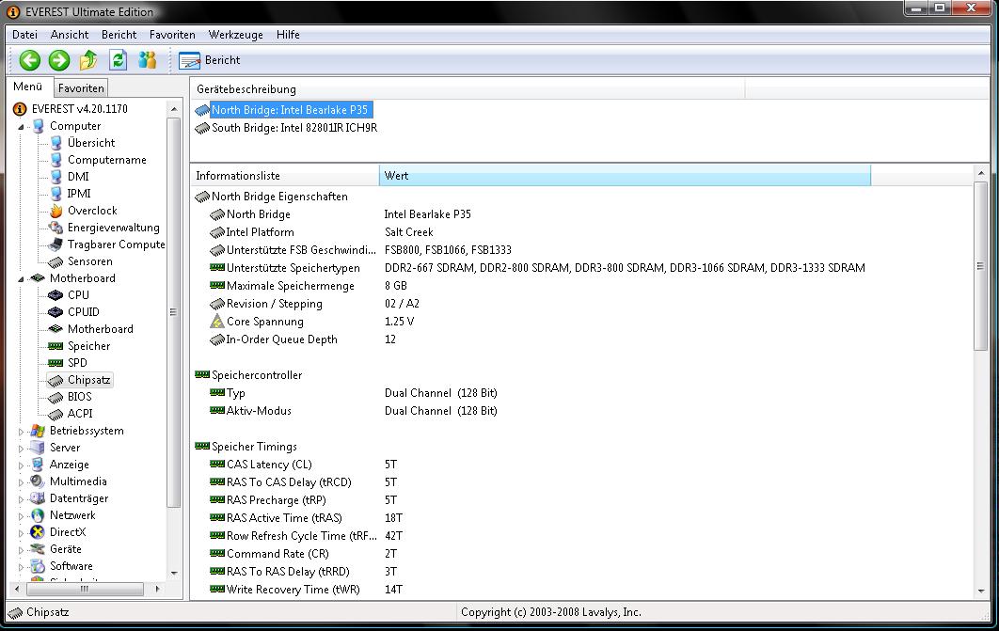Click the Gerätebeschreibung column header
The image size is (999, 631).
[468, 89]
